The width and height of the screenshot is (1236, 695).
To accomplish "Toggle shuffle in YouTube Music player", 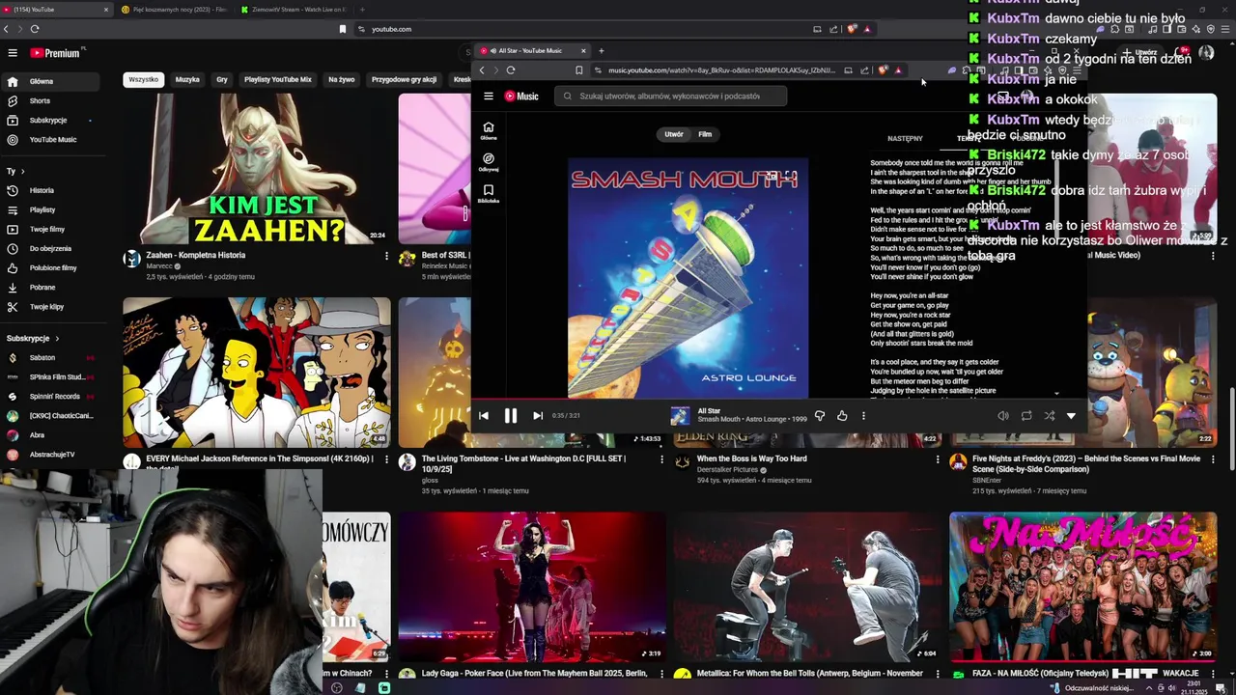I will point(1050,416).
